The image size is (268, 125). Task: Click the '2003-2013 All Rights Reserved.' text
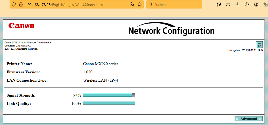click(21, 49)
